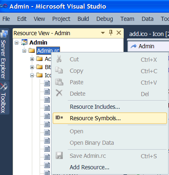Expand the Bitmap folder node

coord(32,67)
